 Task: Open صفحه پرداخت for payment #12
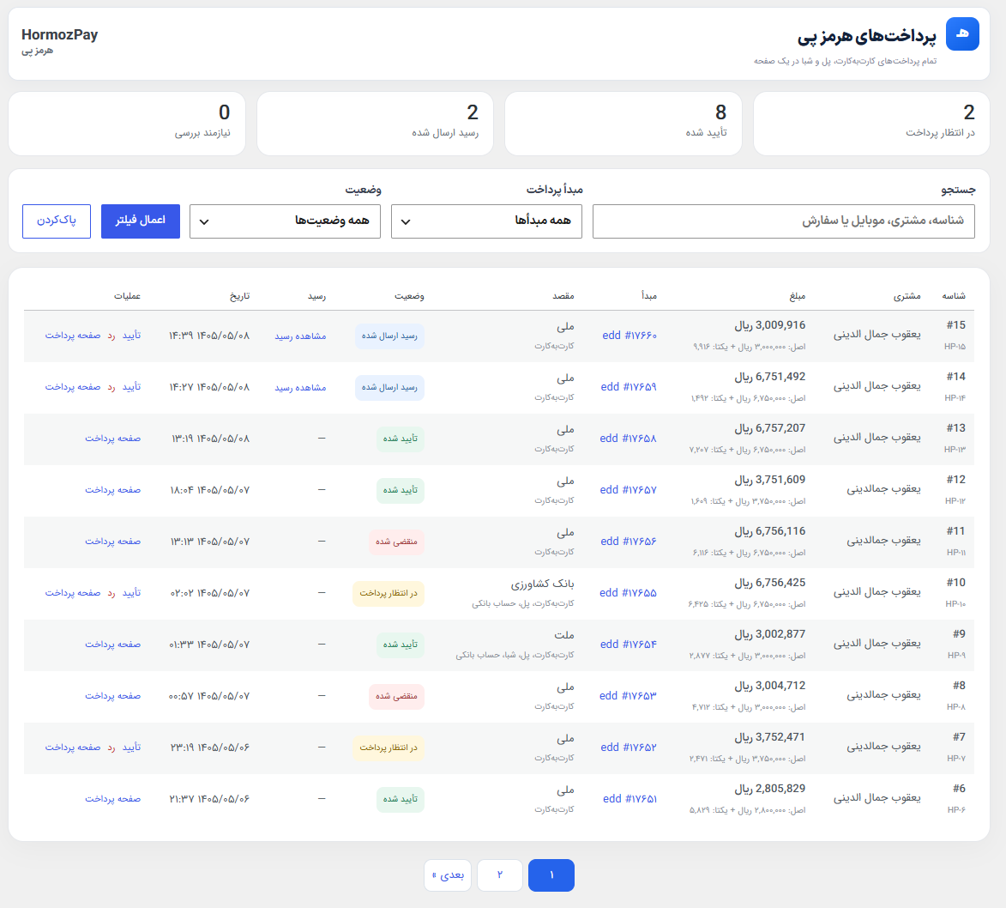[x=113, y=489]
